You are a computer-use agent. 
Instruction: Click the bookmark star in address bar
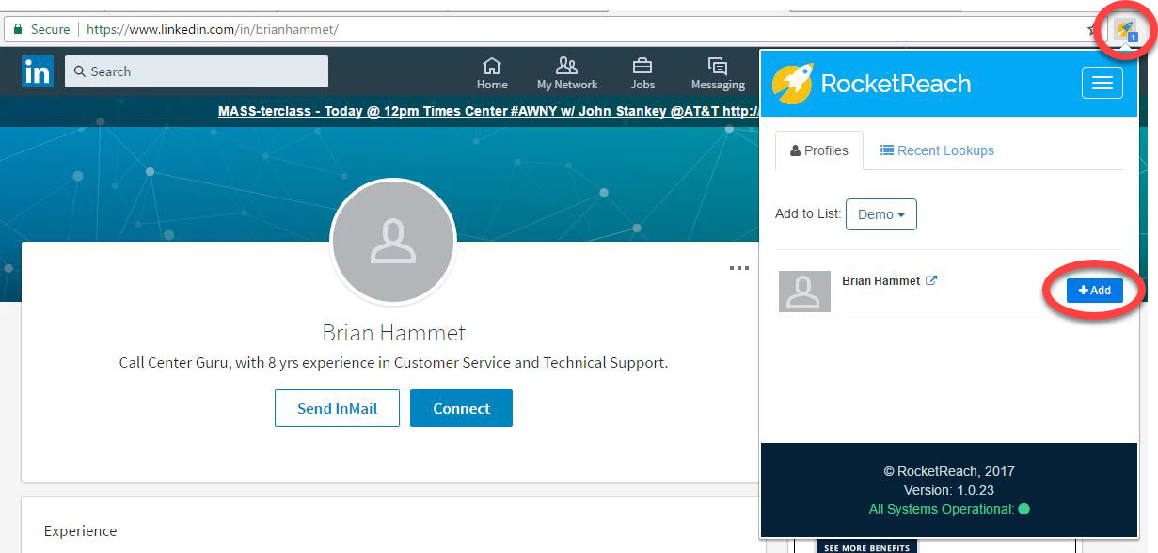[x=1092, y=30]
